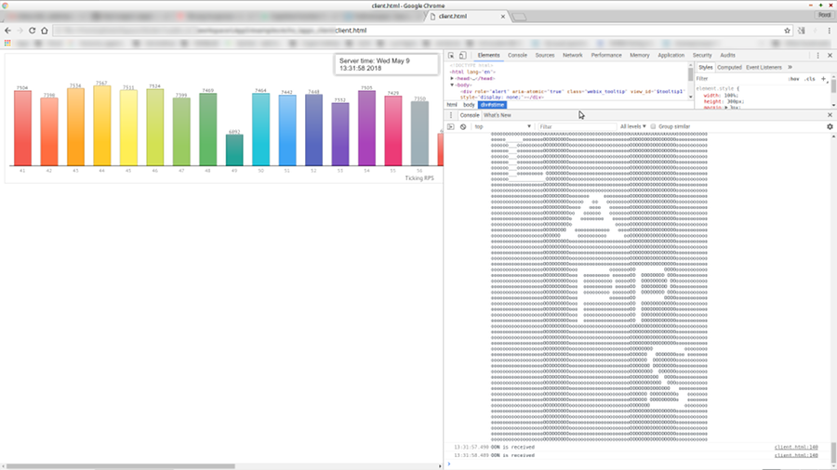Select the Styles tab
Image resolution: width=837 pixels, height=470 pixels.
click(x=706, y=67)
